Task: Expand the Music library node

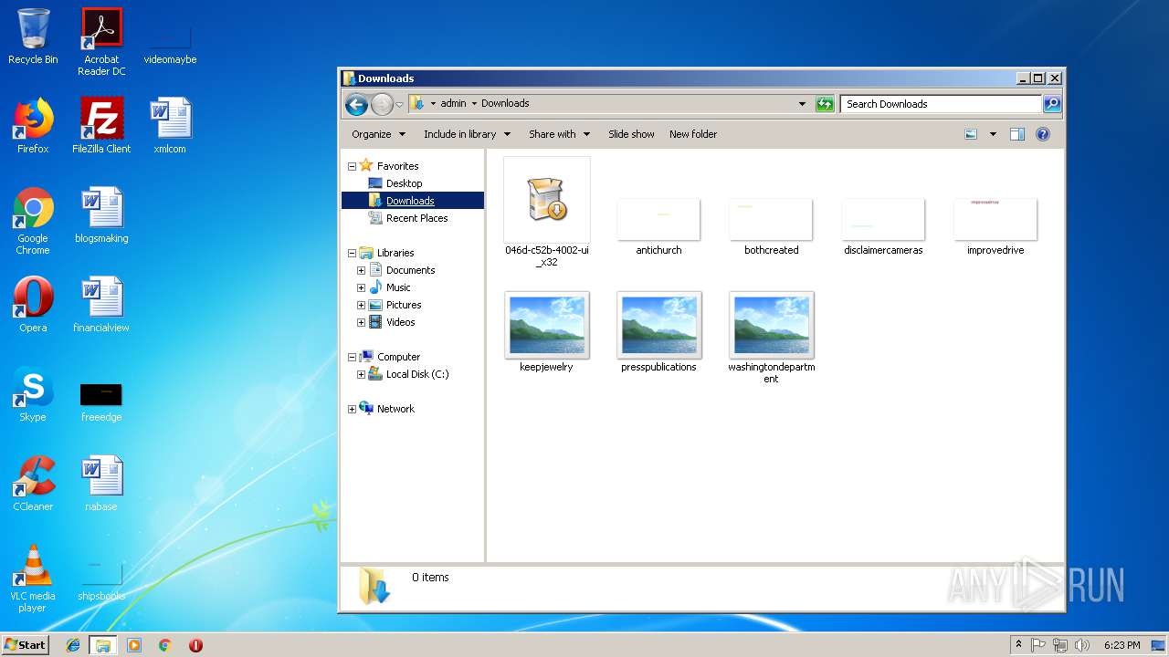Action: point(361,288)
